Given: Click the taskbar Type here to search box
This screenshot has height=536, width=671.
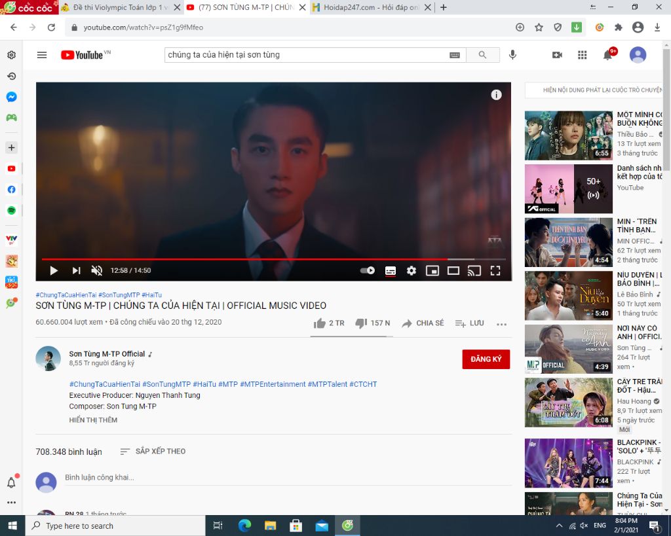Looking at the screenshot, I should click(115, 526).
